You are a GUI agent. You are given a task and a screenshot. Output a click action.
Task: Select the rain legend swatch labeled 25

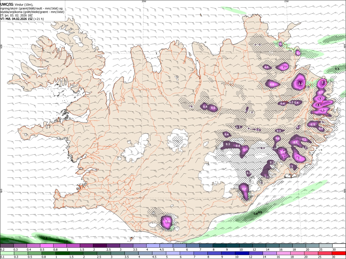coord(325,253)
